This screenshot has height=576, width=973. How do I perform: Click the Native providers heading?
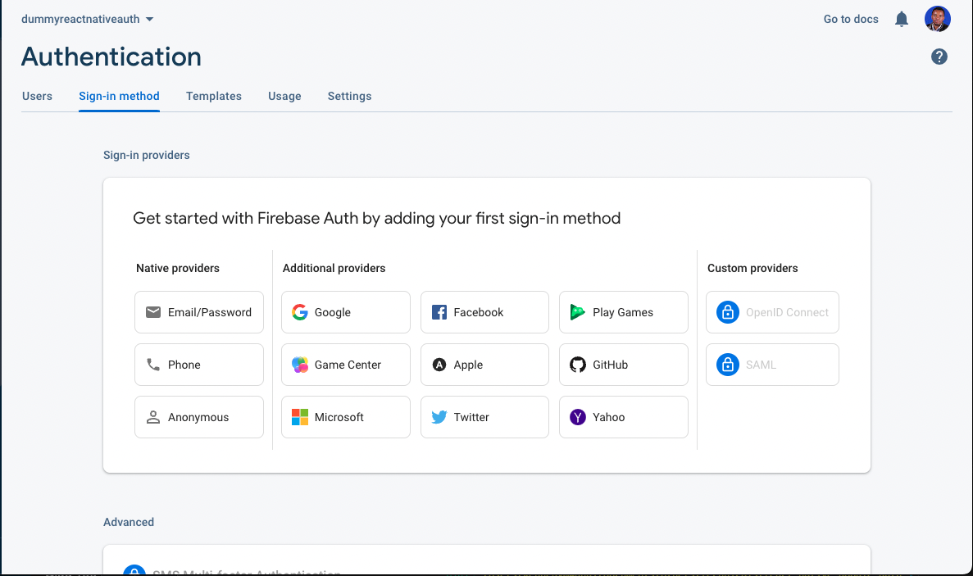point(178,268)
